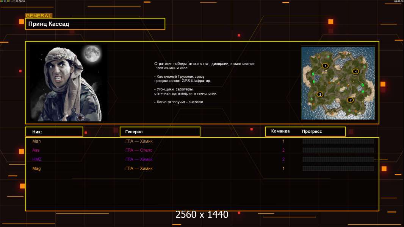Click the loading progress bar for Man

tap(338, 141)
